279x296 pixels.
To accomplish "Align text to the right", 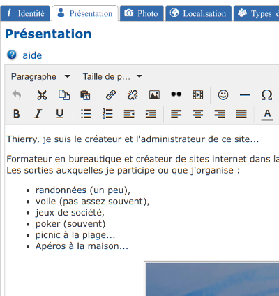I will point(220,114).
